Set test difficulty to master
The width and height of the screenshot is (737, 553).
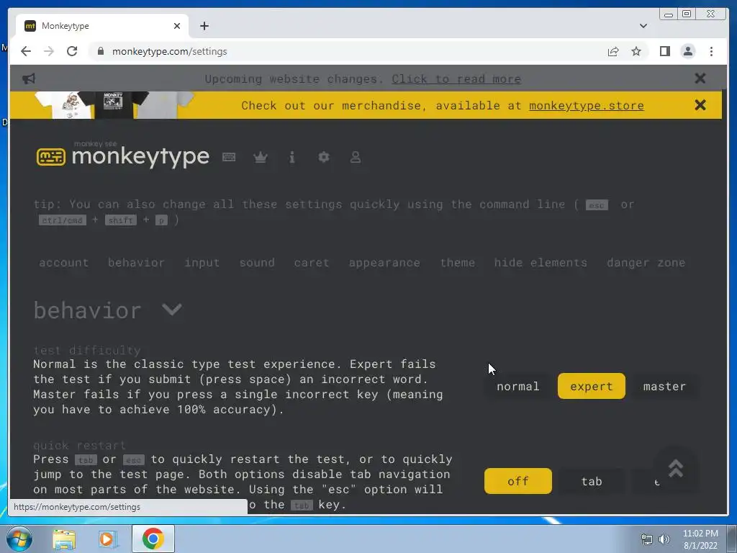pos(664,386)
